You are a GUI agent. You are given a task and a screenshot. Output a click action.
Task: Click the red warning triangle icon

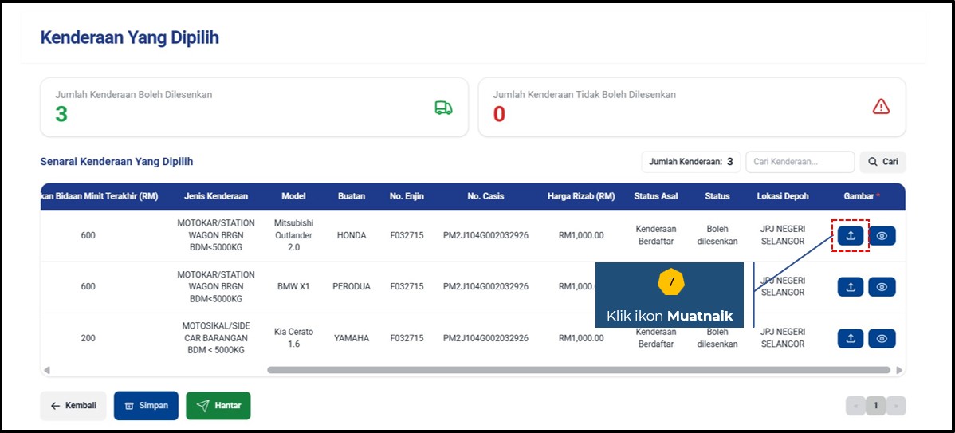pos(881,106)
